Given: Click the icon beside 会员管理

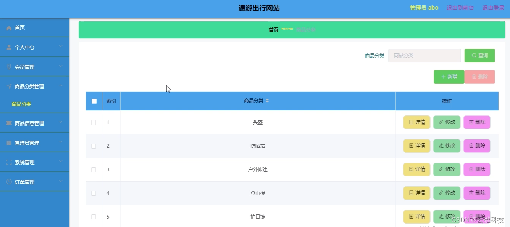Looking at the screenshot, I should pos(9,67).
